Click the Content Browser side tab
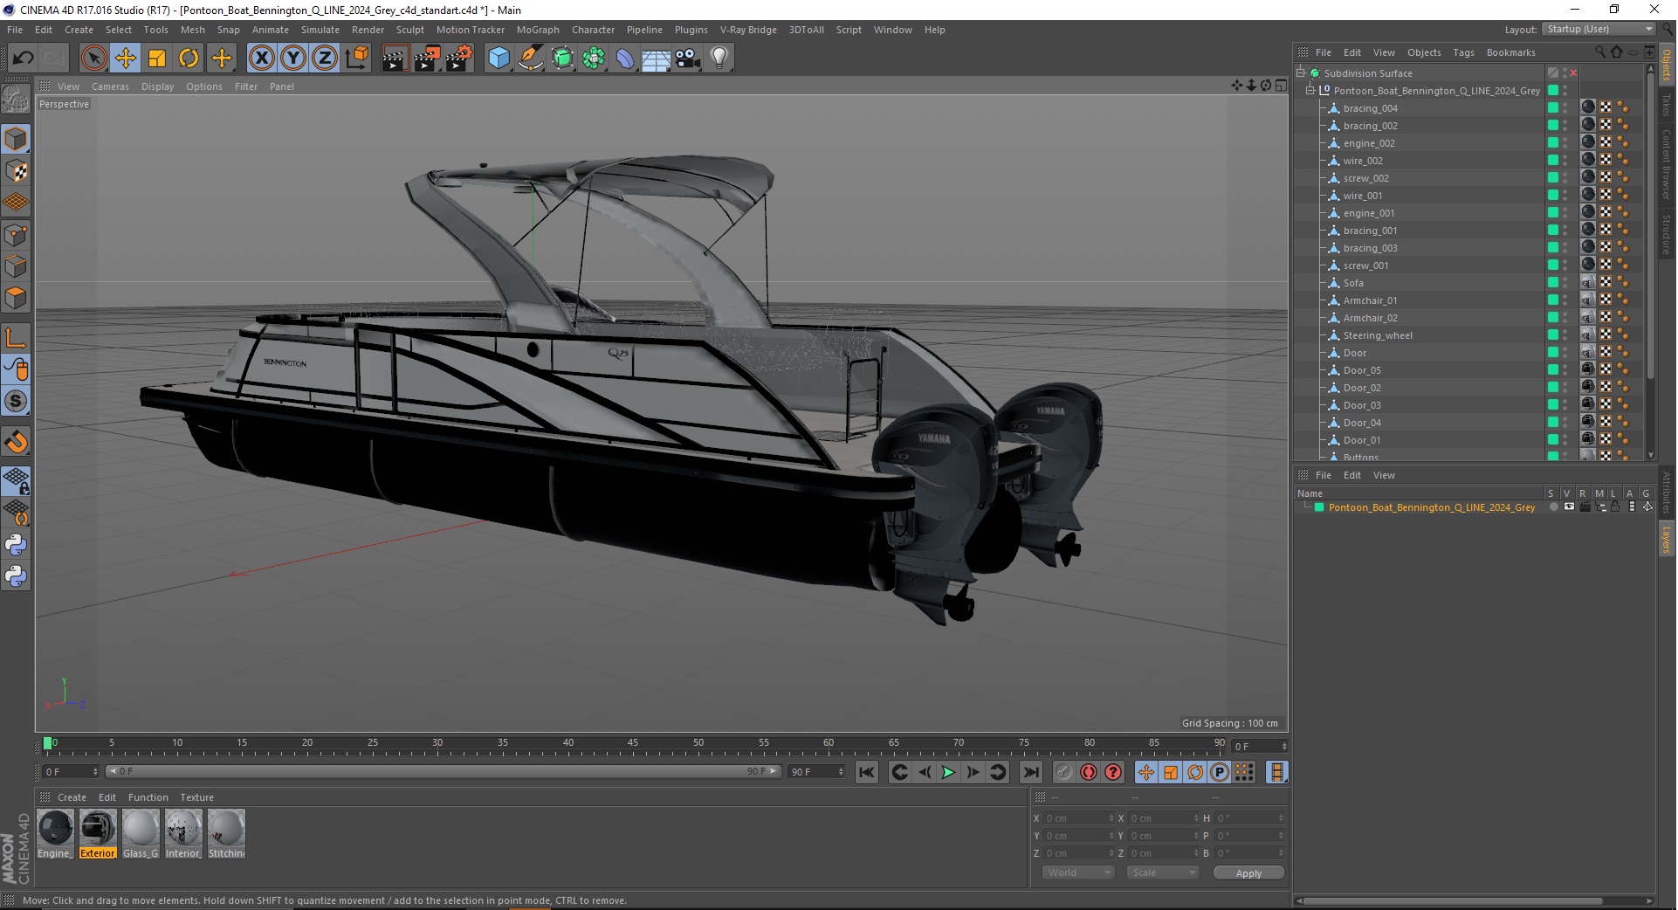The image size is (1678, 910). pos(1667,163)
